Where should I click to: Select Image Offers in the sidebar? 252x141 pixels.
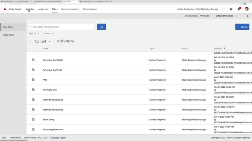[x=13, y=35]
